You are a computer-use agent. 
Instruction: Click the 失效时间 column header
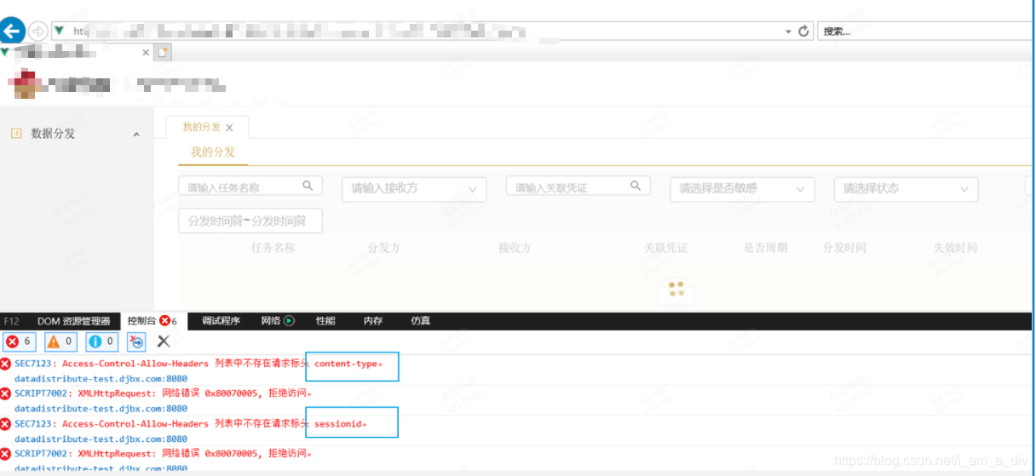coord(955,248)
